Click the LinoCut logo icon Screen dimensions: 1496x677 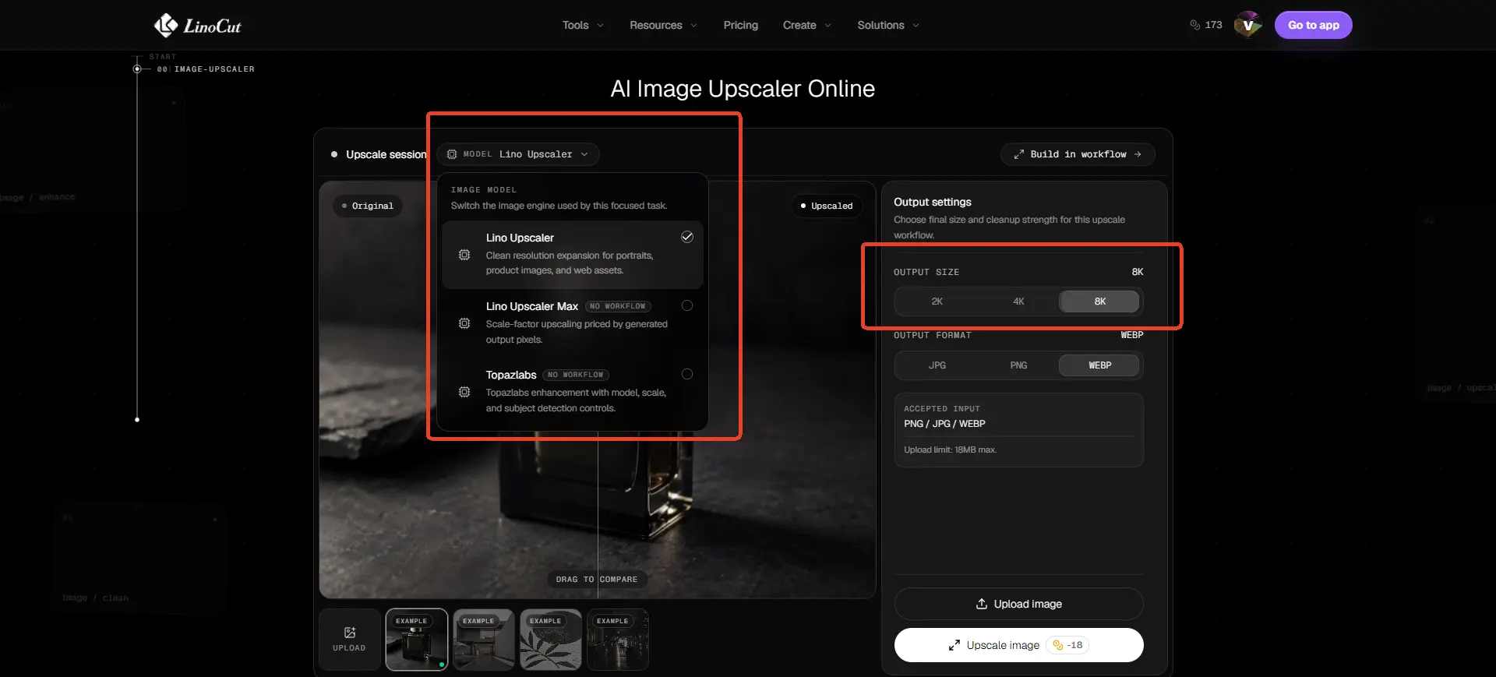pos(165,25)
